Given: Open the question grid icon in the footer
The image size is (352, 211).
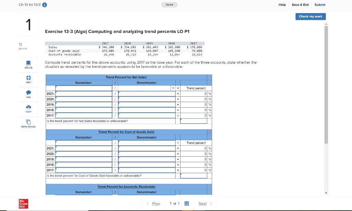Looking at the screenshot, I should point(187,203).
